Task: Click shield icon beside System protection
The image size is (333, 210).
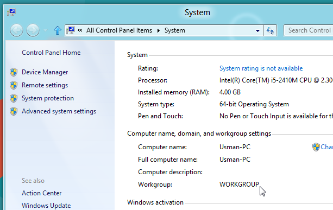Action: (14, 98)
